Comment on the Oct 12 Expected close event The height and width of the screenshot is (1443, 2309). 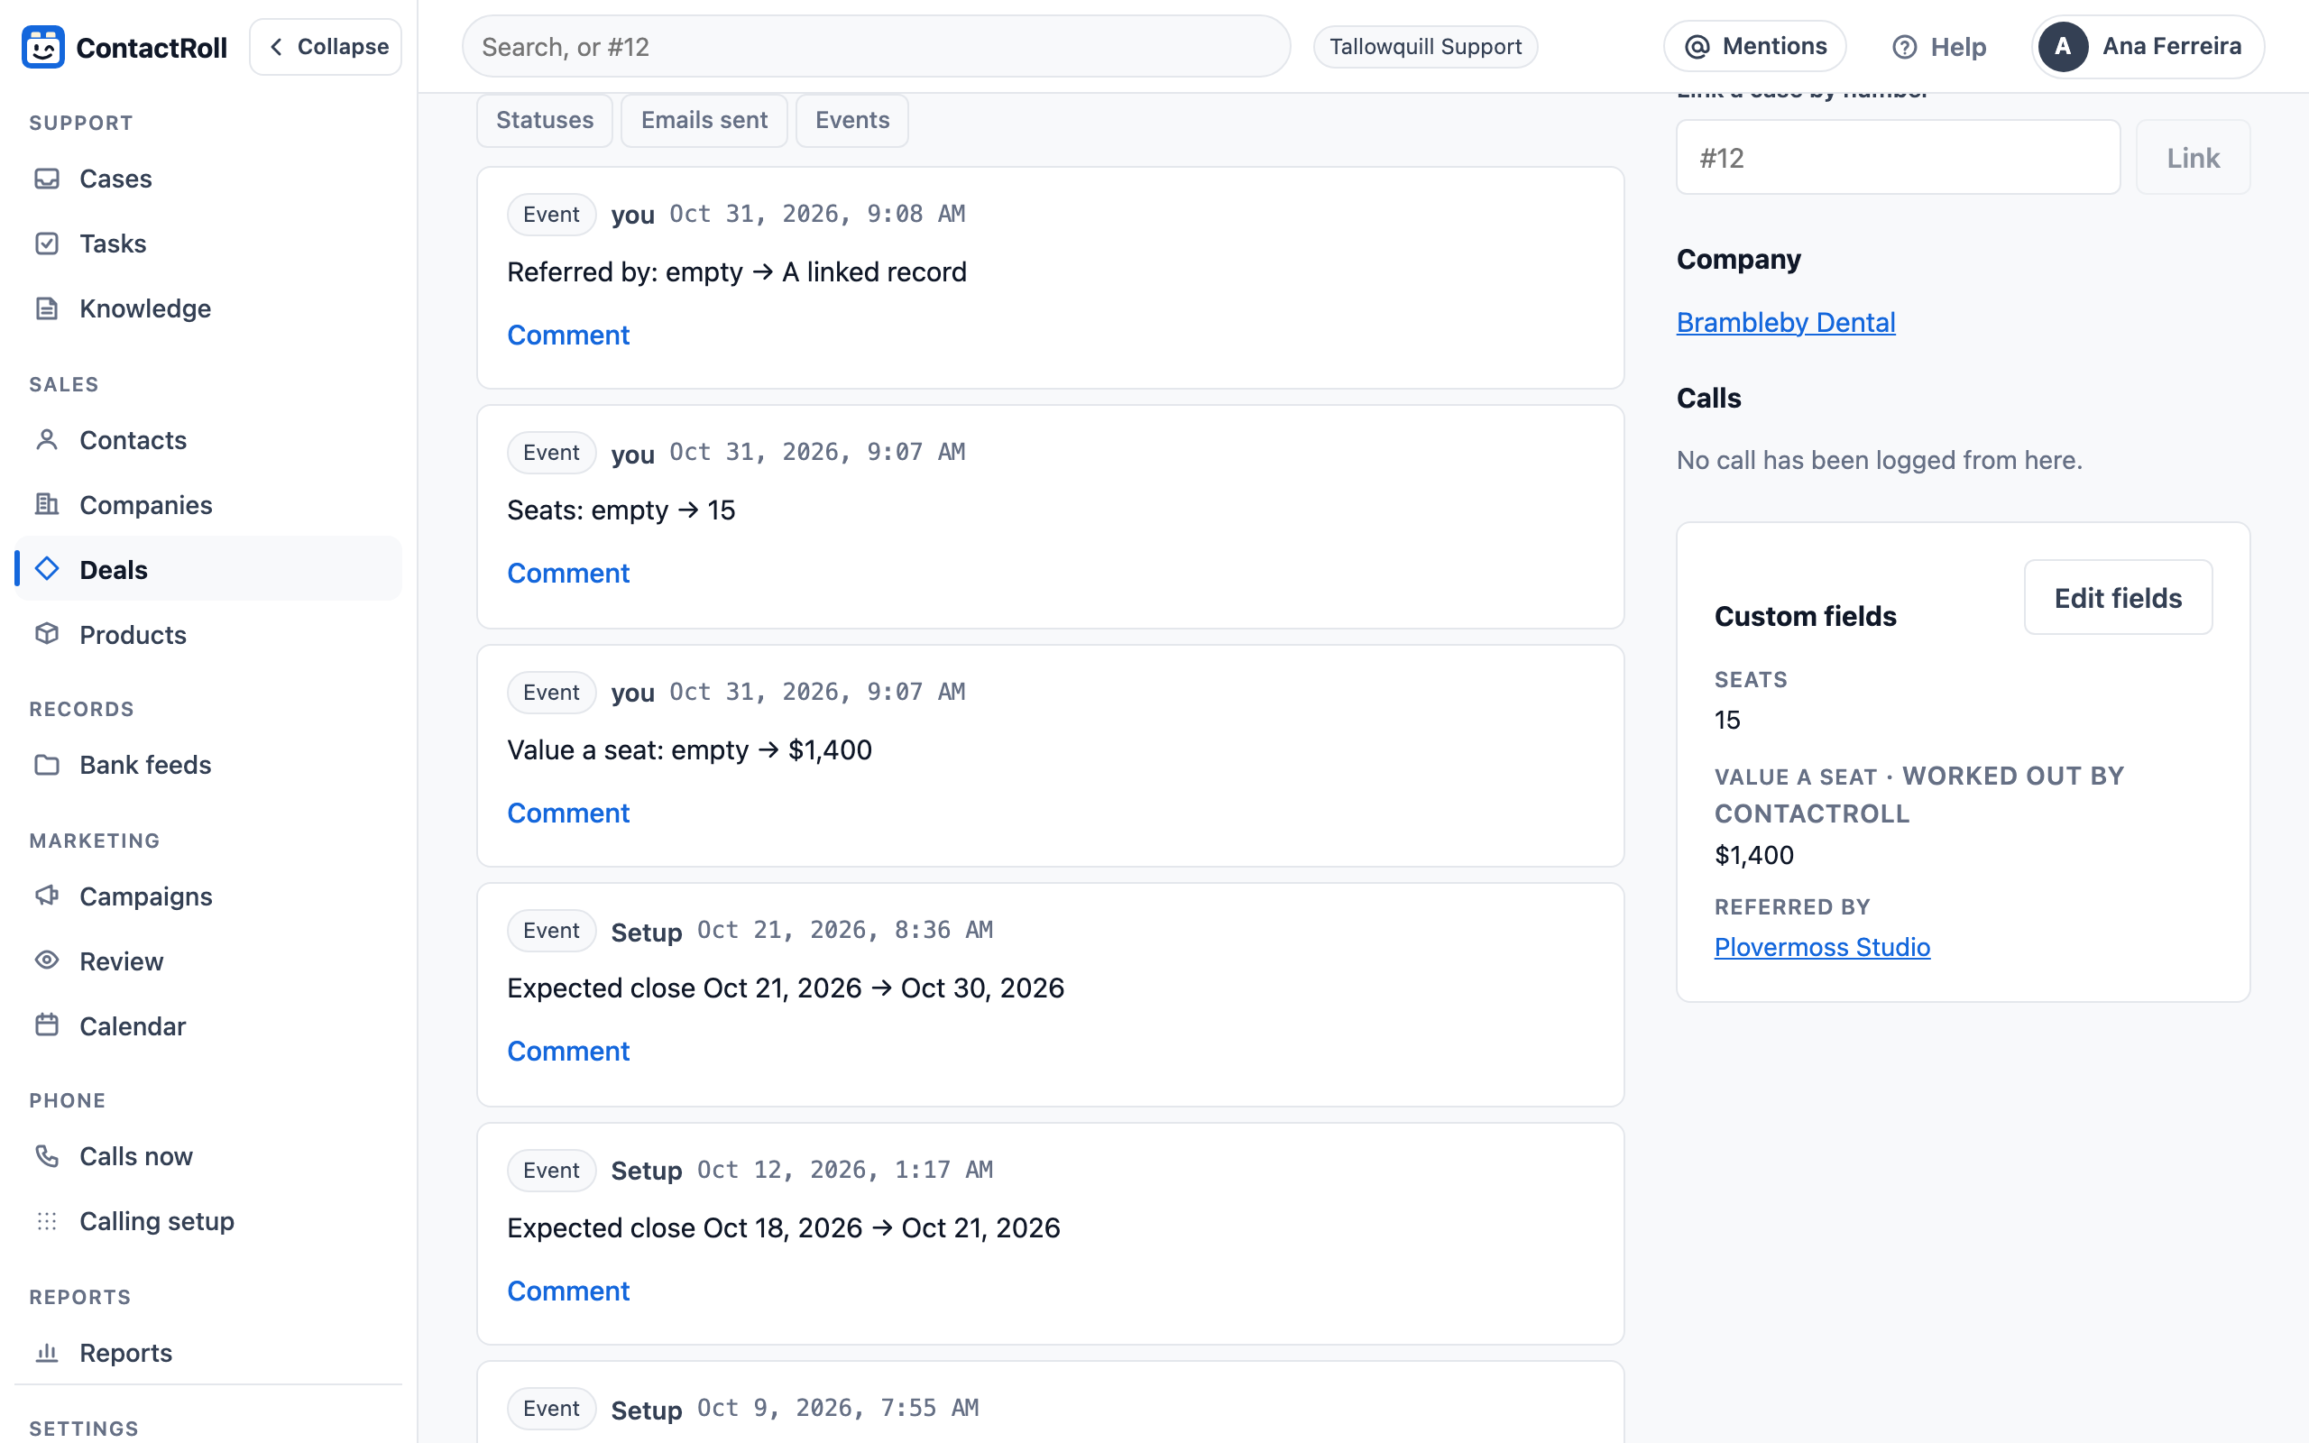[x=567, y=1291]
